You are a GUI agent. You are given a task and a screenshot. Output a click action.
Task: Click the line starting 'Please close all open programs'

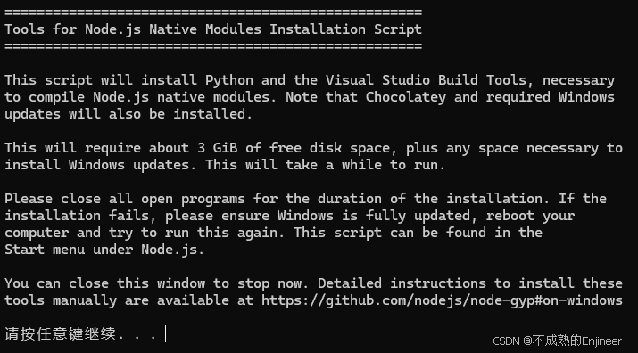click(x=305, y=199)
